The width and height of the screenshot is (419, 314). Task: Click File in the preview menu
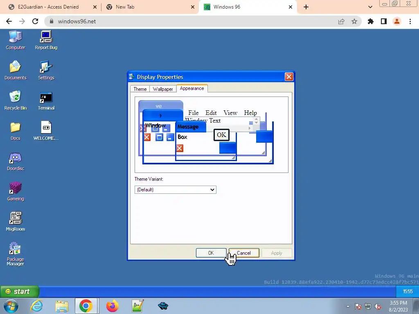pos(194,113)
